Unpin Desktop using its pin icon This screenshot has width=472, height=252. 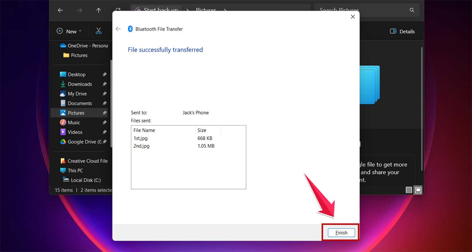click(104, 74)
